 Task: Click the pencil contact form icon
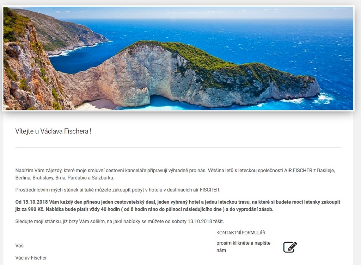click(x=290, y=247)
